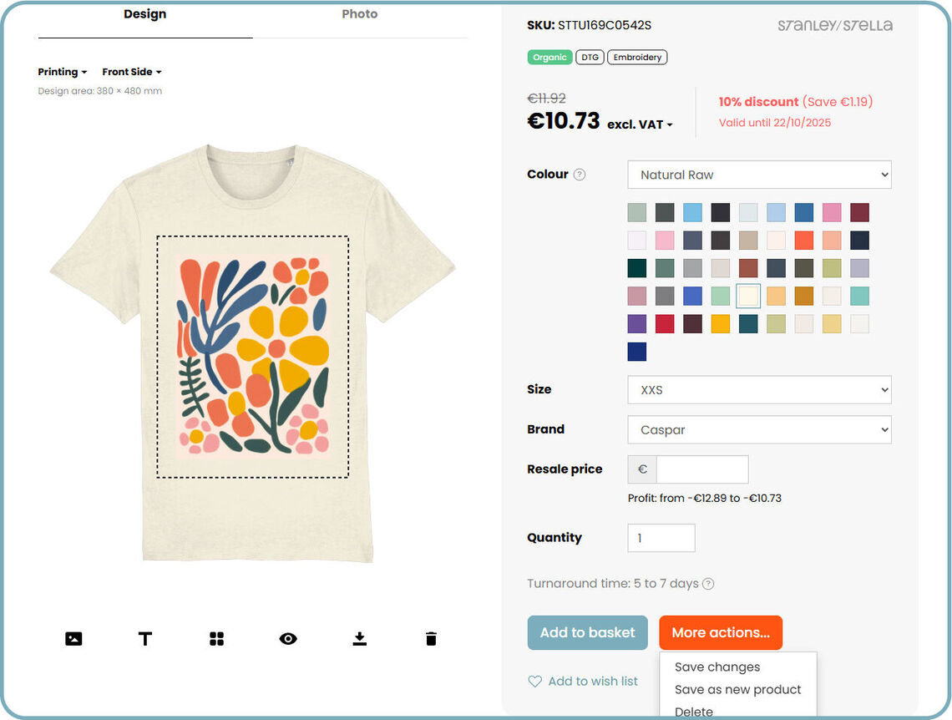This screenshot has height=720, width=952.
Task: Expand the excl. VAT price selector
Action: click(x=640, y=124)
